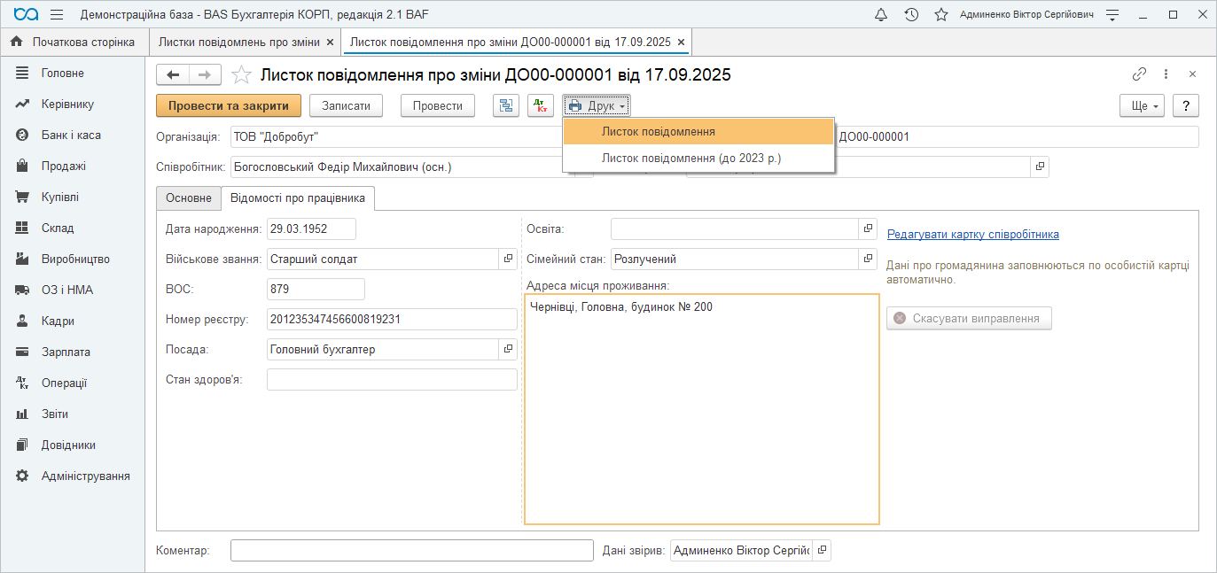Click the Коментар input field
This screenshot has height=573, width=1217.
click(x=411, y=550)
